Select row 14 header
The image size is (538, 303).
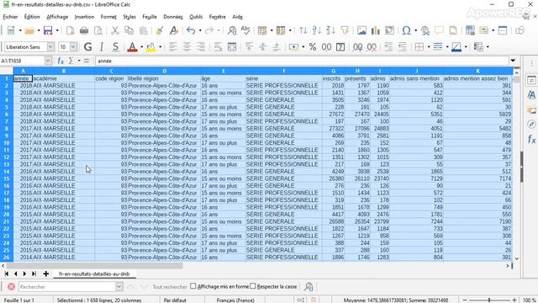[7, 172]
